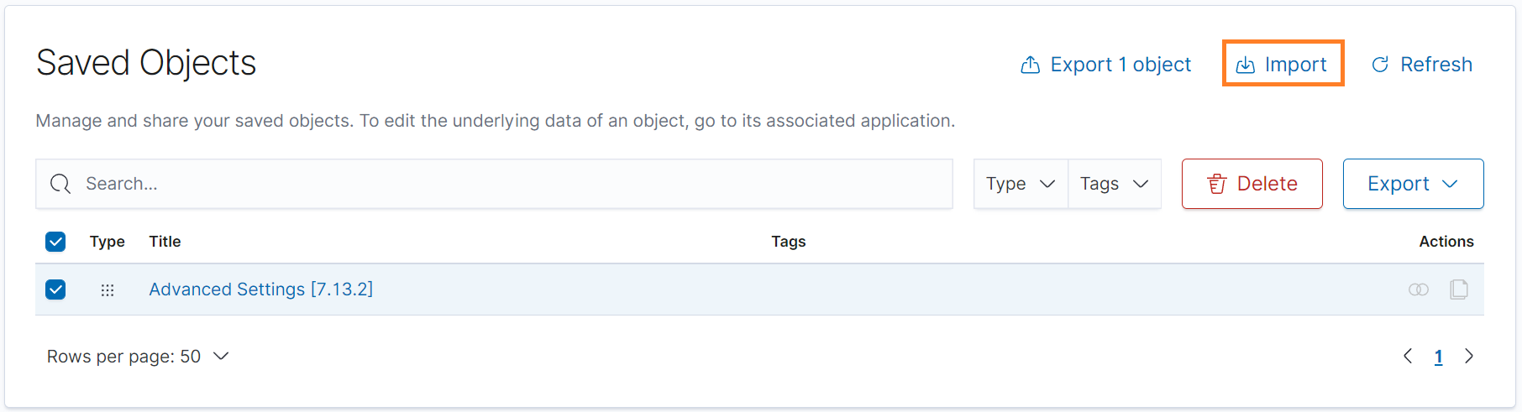
Task: Open Advanced Settings [7.13.2] link
Action: pyautogui.click(x=260, y=289)
